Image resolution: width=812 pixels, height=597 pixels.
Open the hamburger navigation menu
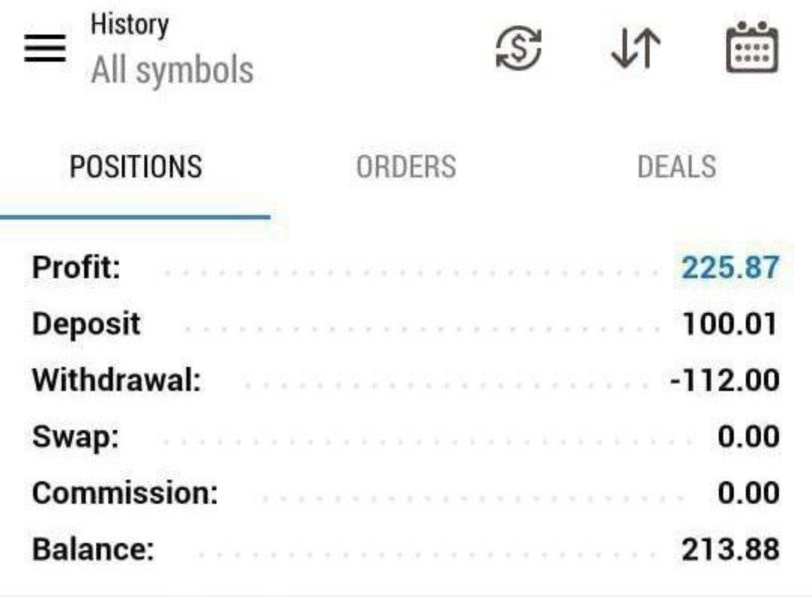[45, 50]
